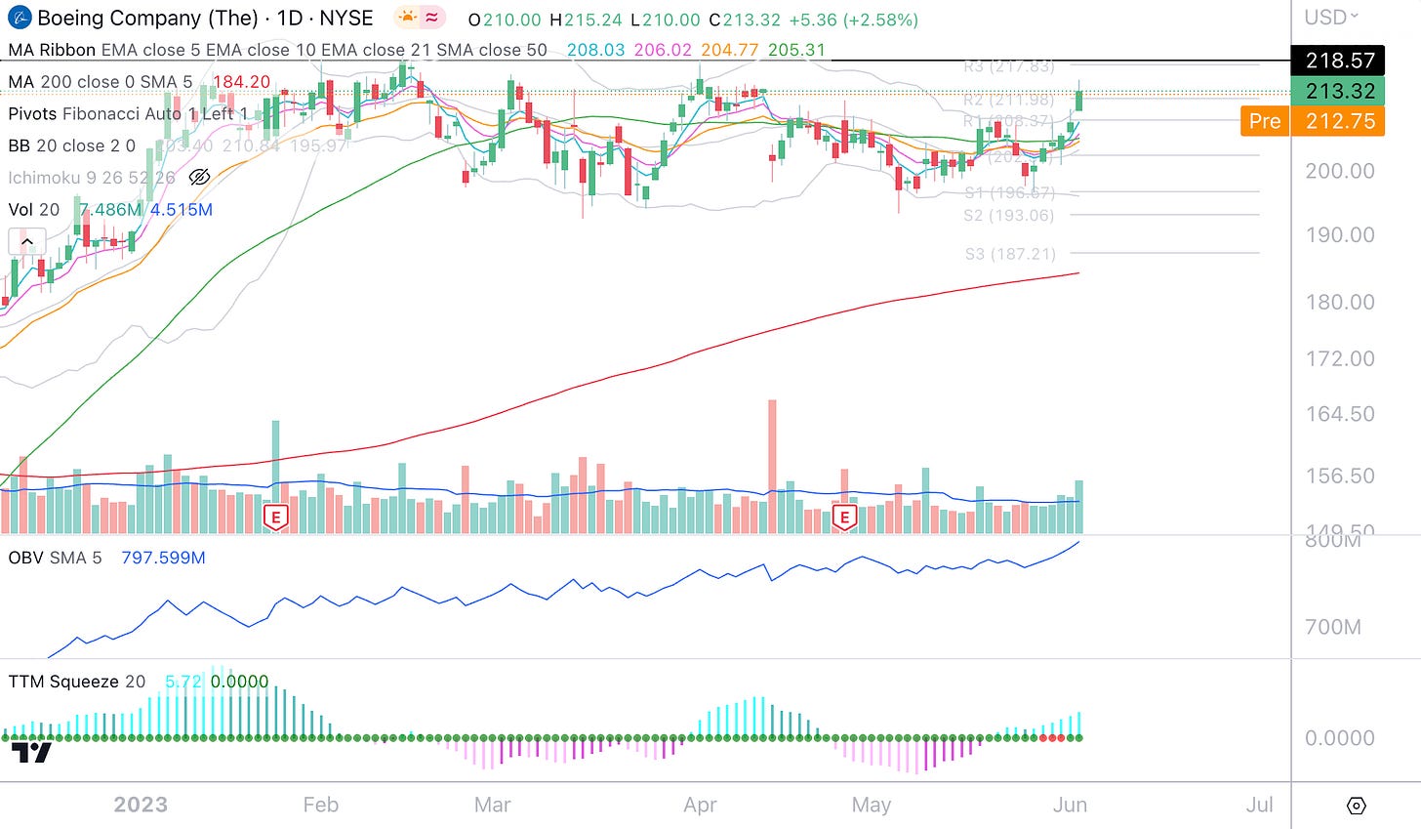
Task: Select the Vol 20 indicator legend
Action: [x=34, y=209]
